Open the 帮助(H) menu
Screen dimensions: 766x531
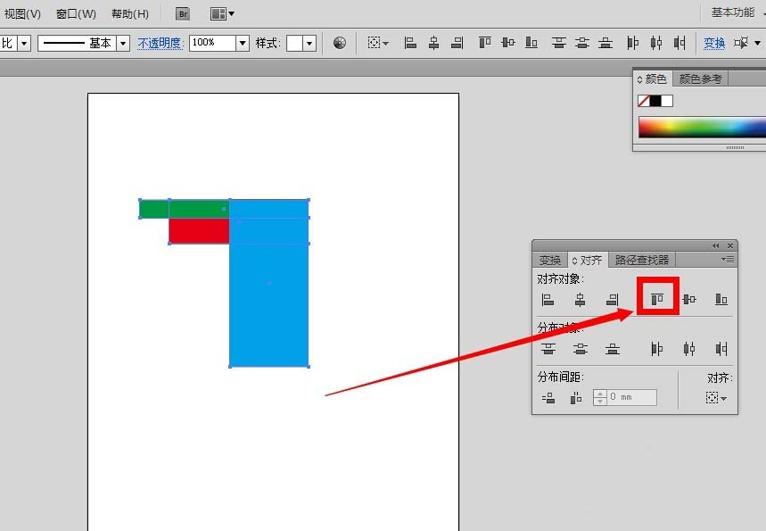coord(130,13)
